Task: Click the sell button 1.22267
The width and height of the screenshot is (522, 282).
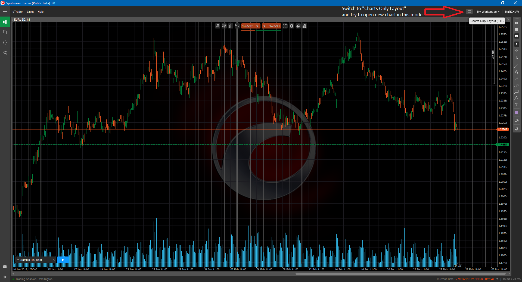Action: point(251,26)
